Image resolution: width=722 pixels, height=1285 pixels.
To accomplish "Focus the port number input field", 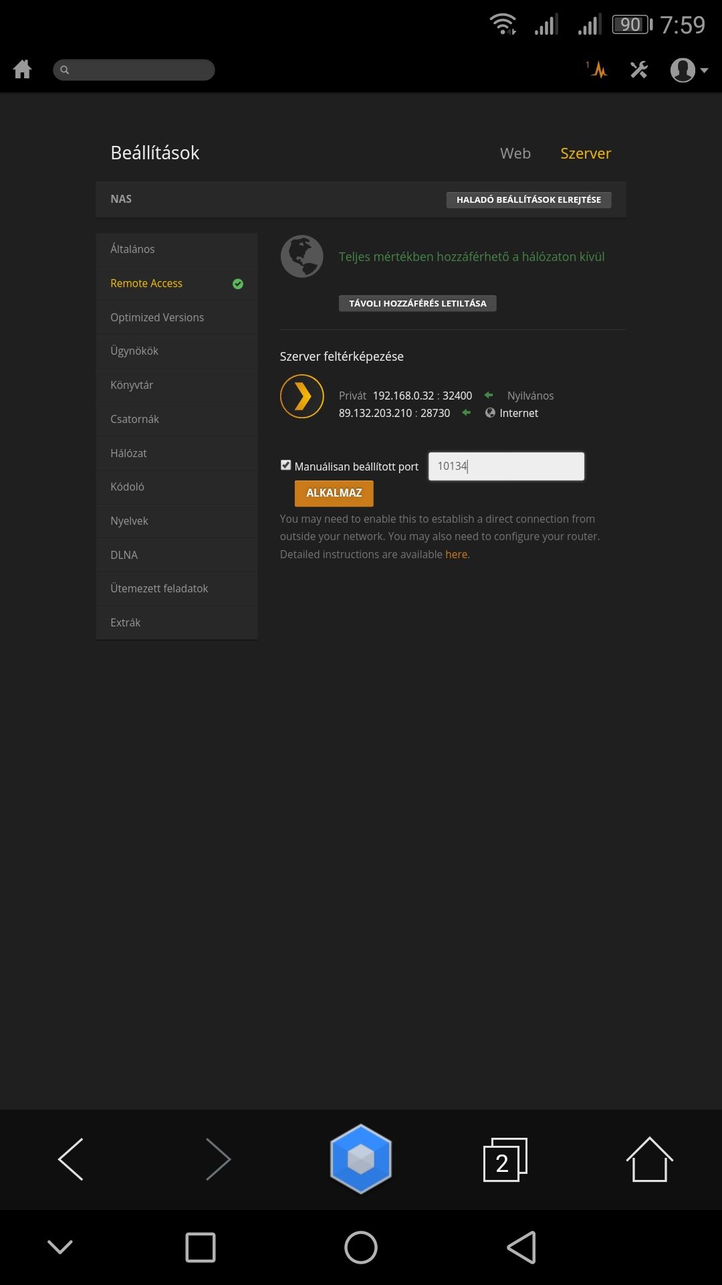I will click(506, 466).
